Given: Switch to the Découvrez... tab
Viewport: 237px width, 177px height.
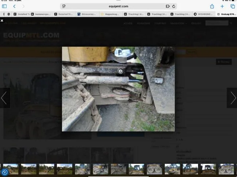Looking at the screenshot, I should coord(87,14).
